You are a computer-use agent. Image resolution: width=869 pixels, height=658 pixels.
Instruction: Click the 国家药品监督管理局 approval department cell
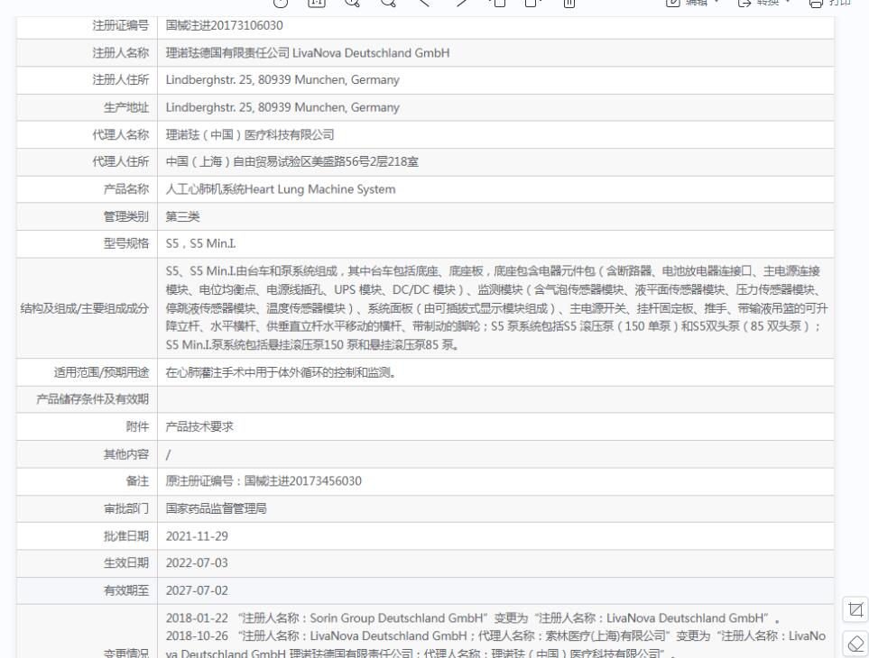495,508
